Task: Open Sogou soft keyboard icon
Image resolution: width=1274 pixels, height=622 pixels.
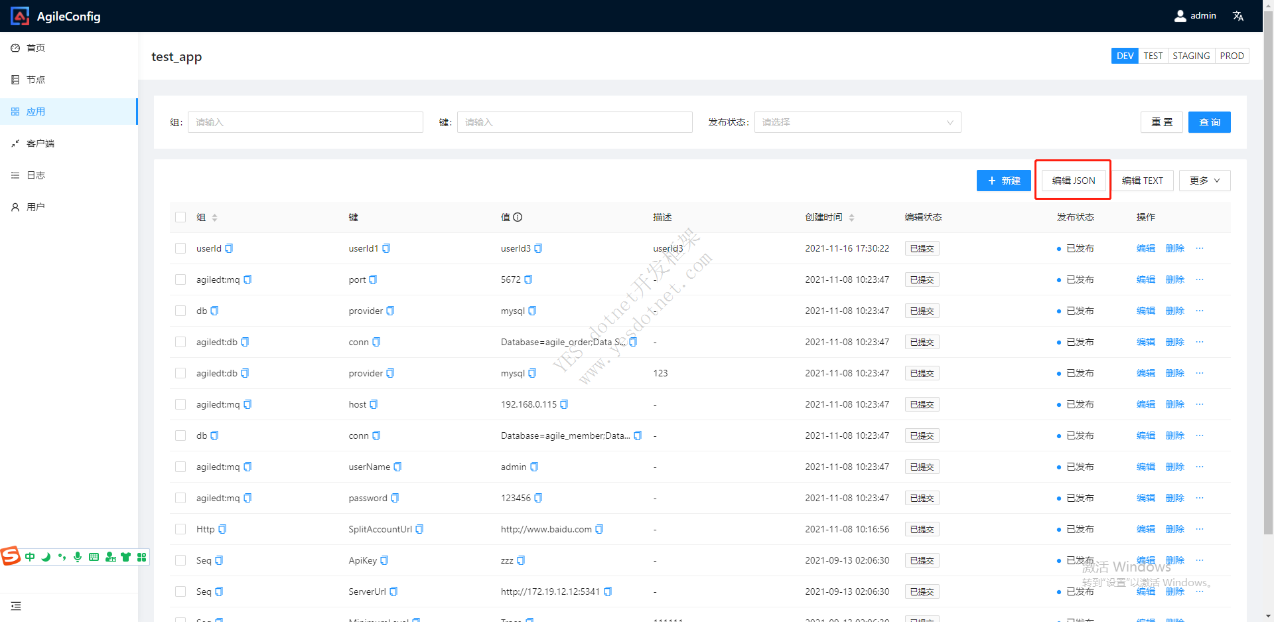Action: coord(94,557)
